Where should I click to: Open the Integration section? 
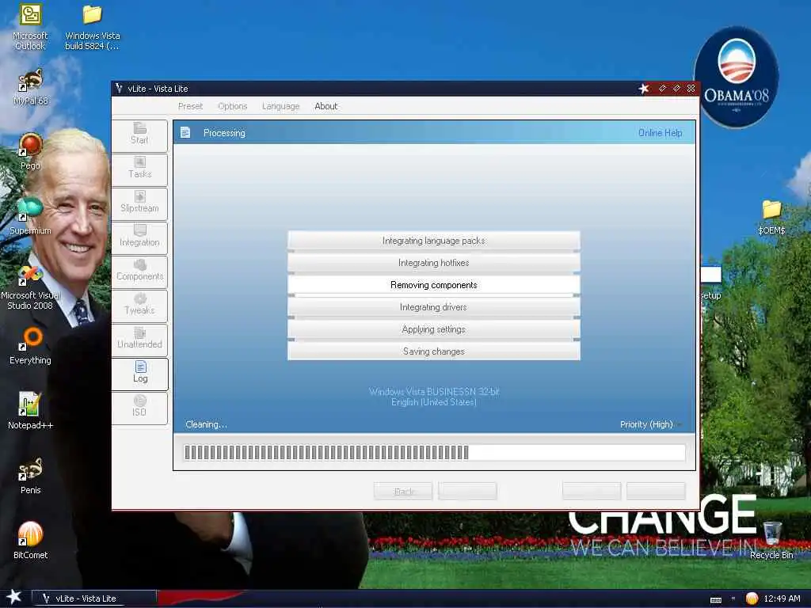tap(139, 238)
